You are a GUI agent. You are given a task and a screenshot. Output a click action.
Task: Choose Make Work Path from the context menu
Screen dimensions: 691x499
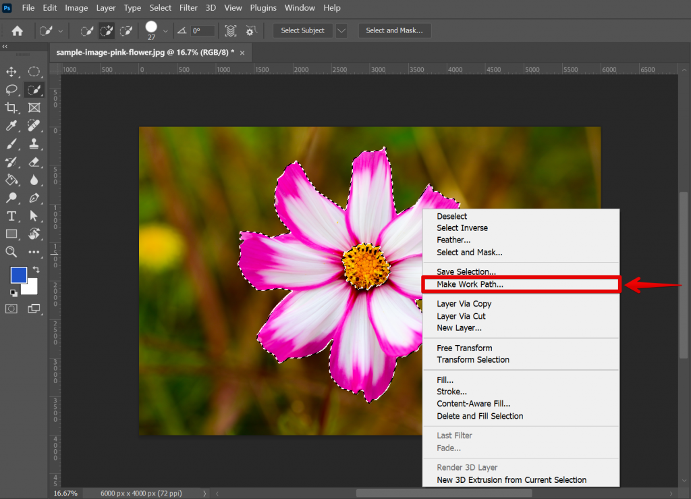click(472, 284)
